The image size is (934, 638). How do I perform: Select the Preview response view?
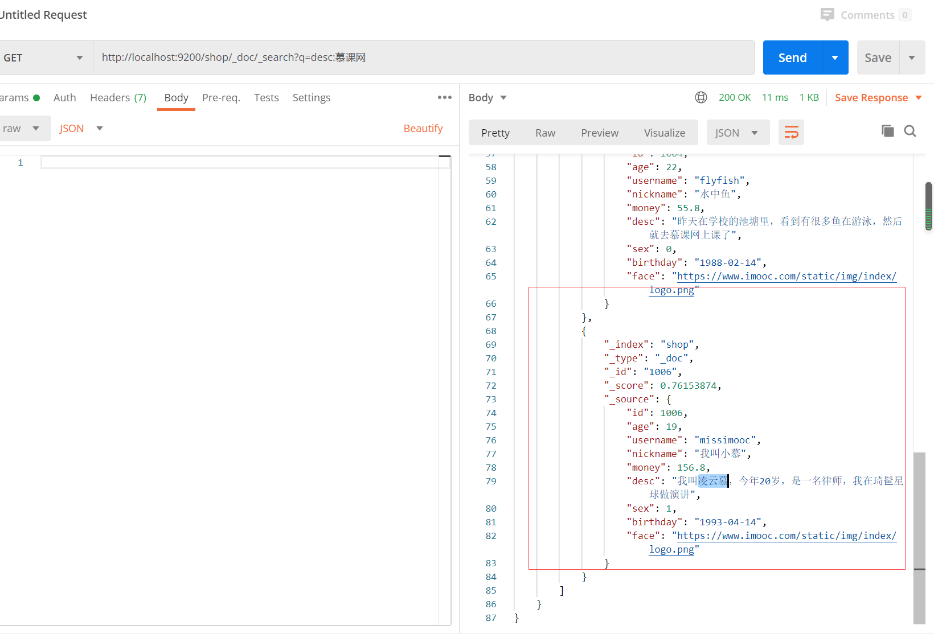click(x=600, y=133)
